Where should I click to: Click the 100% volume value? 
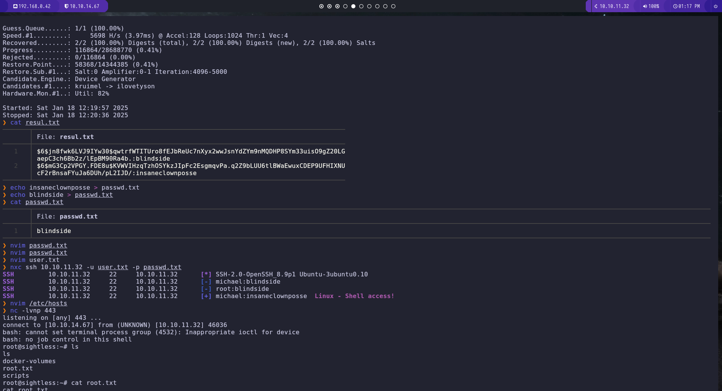click(654, 6)
